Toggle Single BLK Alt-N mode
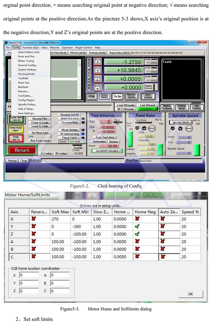The height and width of the screenshot is (324, 214). (x=70, y=118)
